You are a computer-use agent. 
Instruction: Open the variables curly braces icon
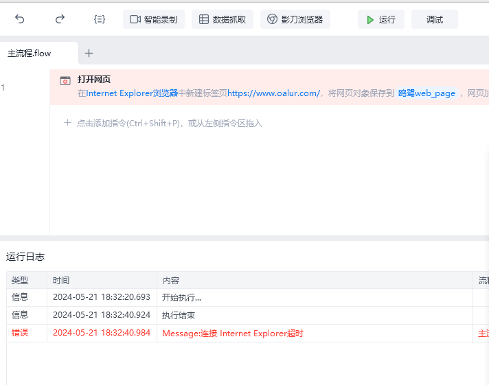pyautogui.click(x=100, y=19)
